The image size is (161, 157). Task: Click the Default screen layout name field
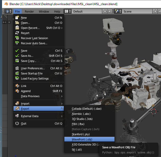coord(87,11)
